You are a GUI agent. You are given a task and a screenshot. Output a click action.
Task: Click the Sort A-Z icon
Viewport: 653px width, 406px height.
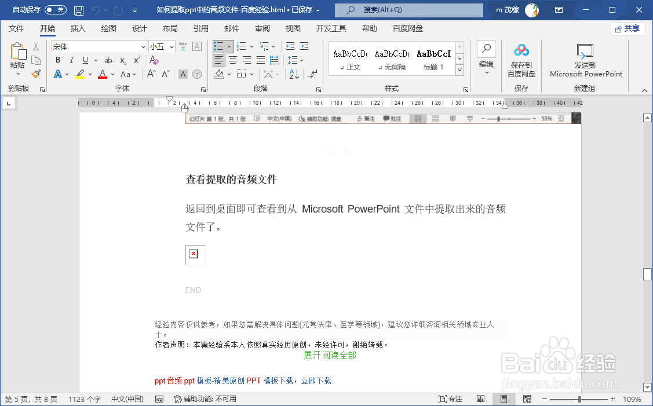(294, 74)
